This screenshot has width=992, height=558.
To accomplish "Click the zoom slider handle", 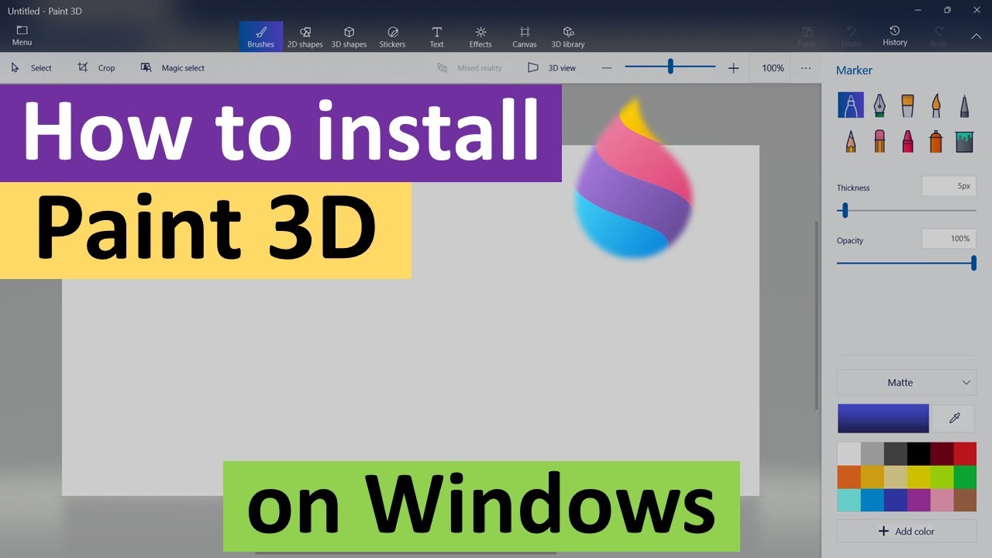I will [670, 67].
